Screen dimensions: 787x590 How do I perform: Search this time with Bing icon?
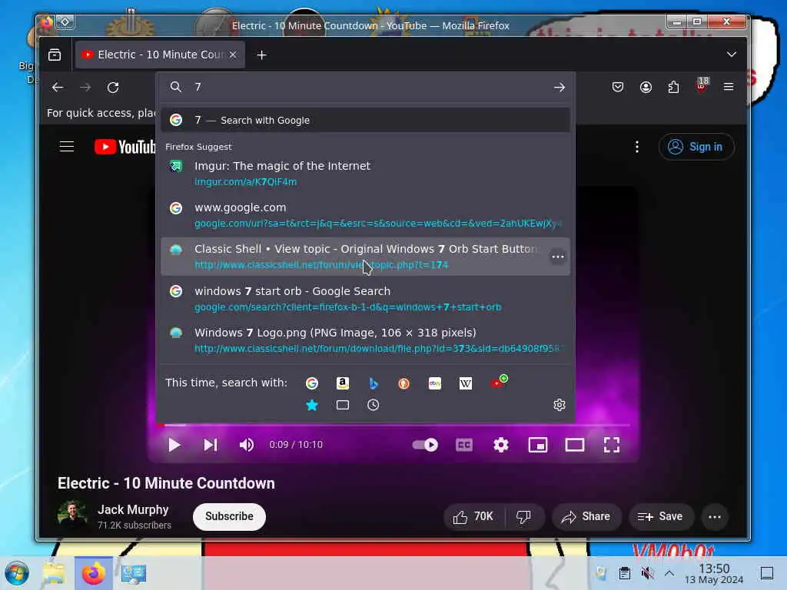click(x=373, y=383)
